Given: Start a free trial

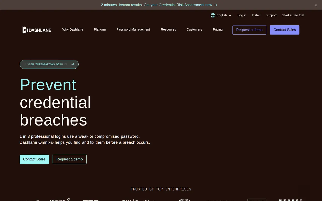Looking at the screenshot, I should coord(293,15).
